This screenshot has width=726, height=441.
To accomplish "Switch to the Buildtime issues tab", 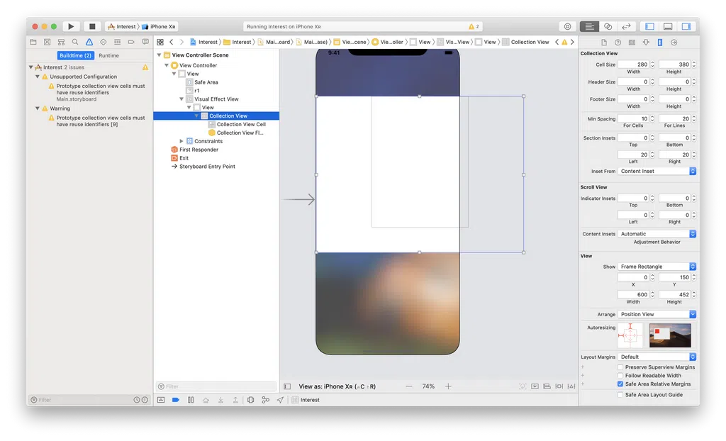I will 75,55.
